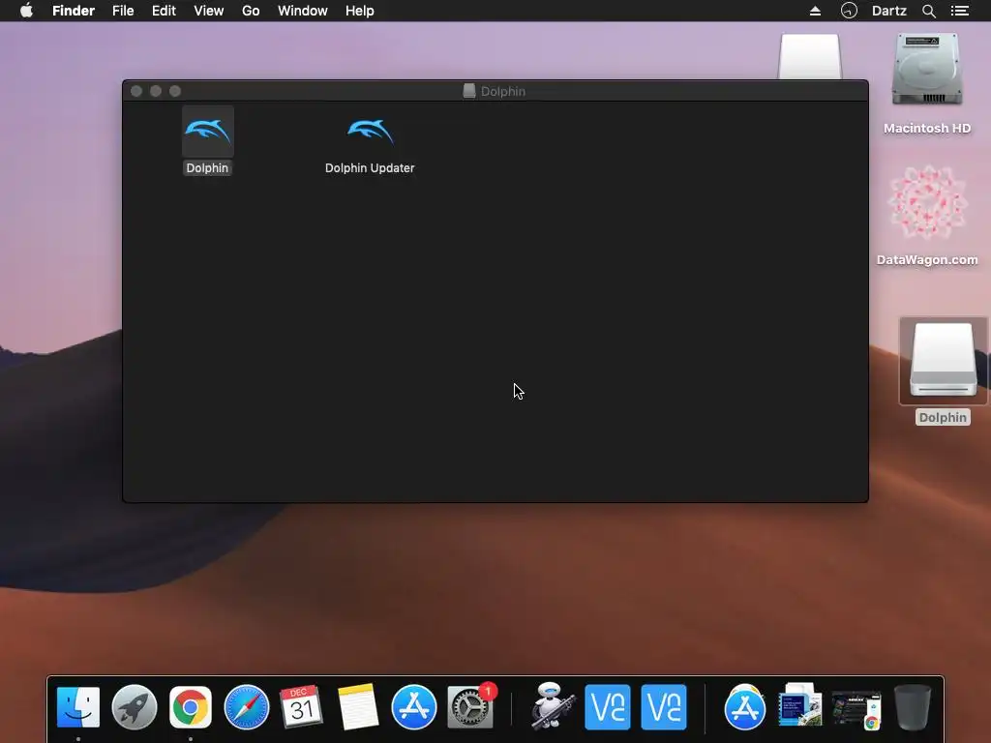Click the Time Machine clock icon in menu bar
The width and height of the screenshot is (991, 743).
tap(849, 11)
